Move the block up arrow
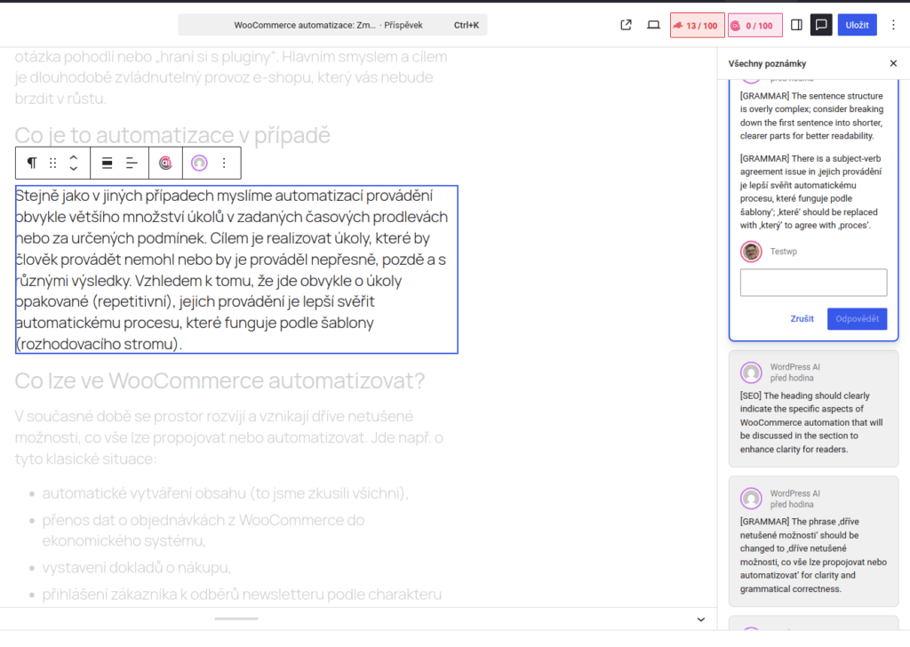910x647 pixels. [x=74, y=157]
